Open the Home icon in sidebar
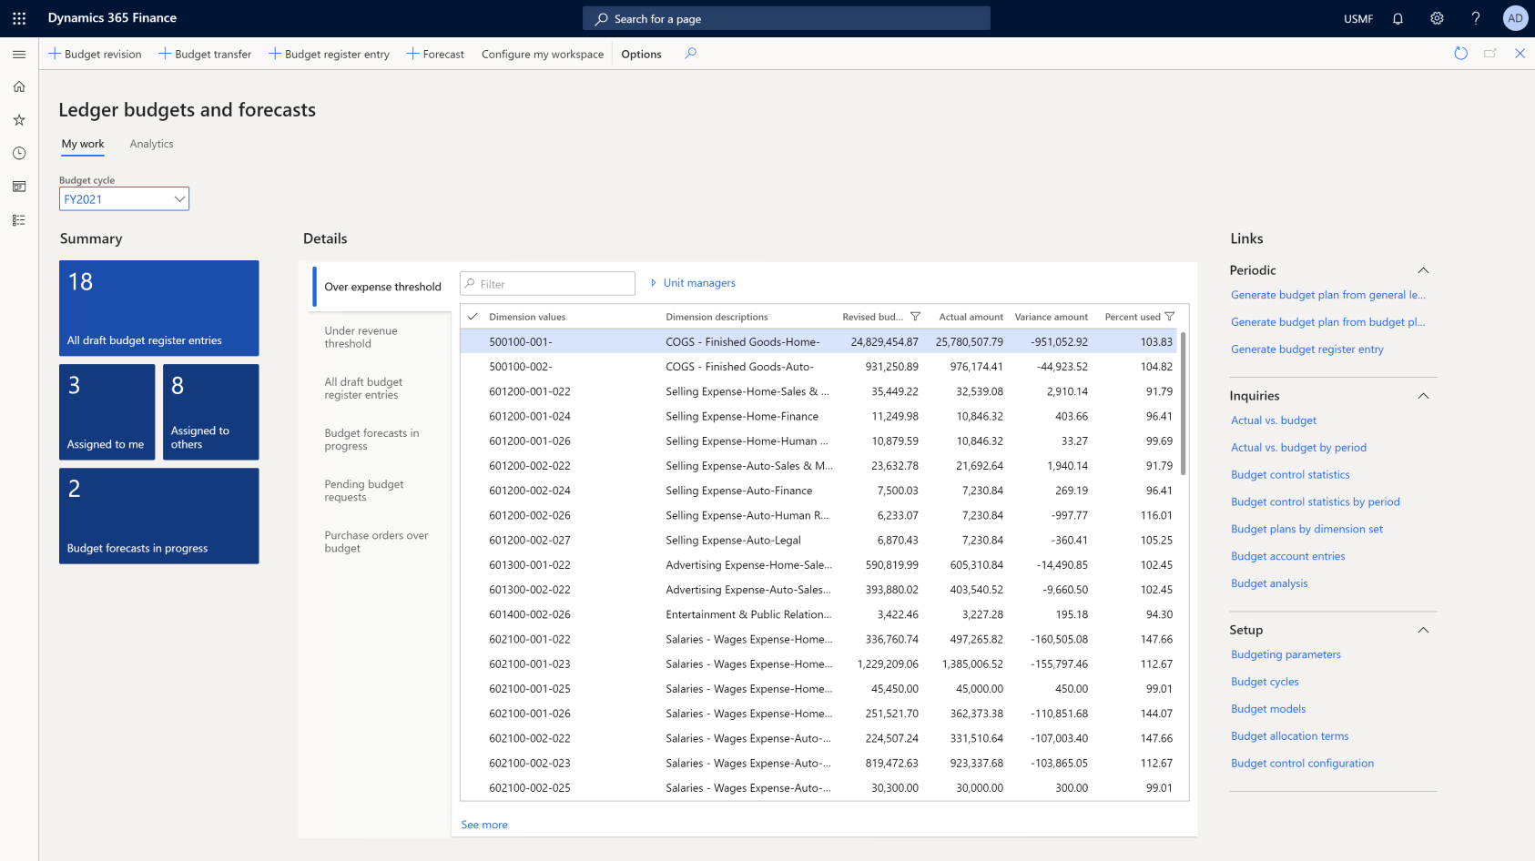This screenshot has height=861, width=1535. [19, 86]
